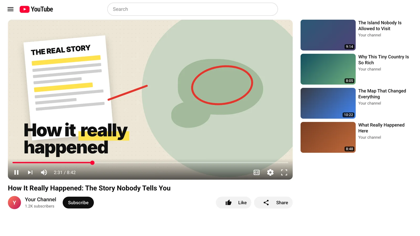Viewport: 420px width, 236px height.
Task: Click 'Your channel' under The Map That Changed Everything
Action: pos(370,103)
